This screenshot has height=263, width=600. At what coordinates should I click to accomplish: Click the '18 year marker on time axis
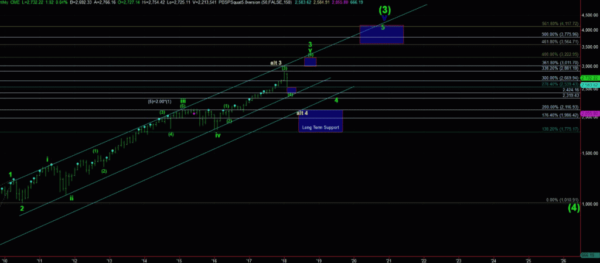[284, 260]
